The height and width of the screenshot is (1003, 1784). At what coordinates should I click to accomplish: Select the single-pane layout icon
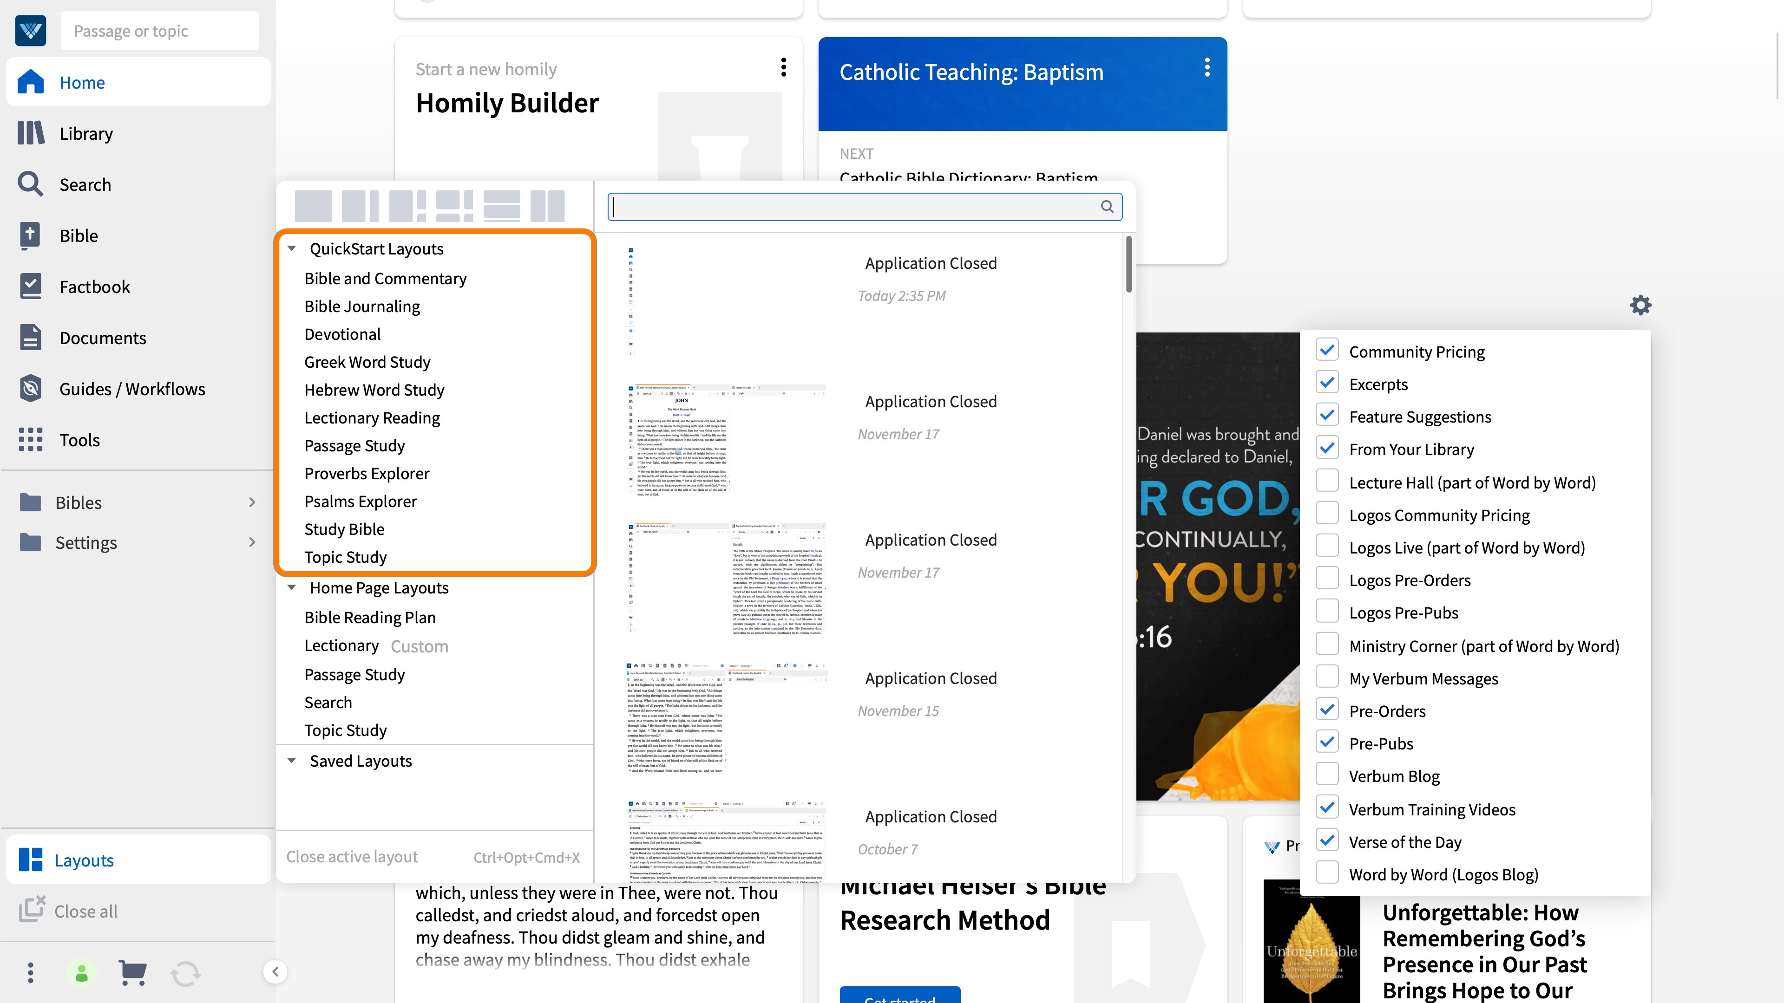coord(313,206)
